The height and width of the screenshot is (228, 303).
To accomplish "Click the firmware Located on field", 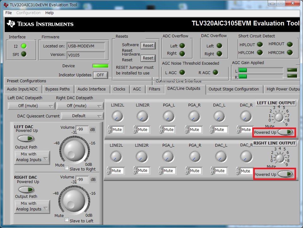I will click(x=86, y=46).
